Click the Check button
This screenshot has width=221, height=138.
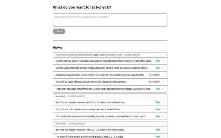click(x=59, y=31)
